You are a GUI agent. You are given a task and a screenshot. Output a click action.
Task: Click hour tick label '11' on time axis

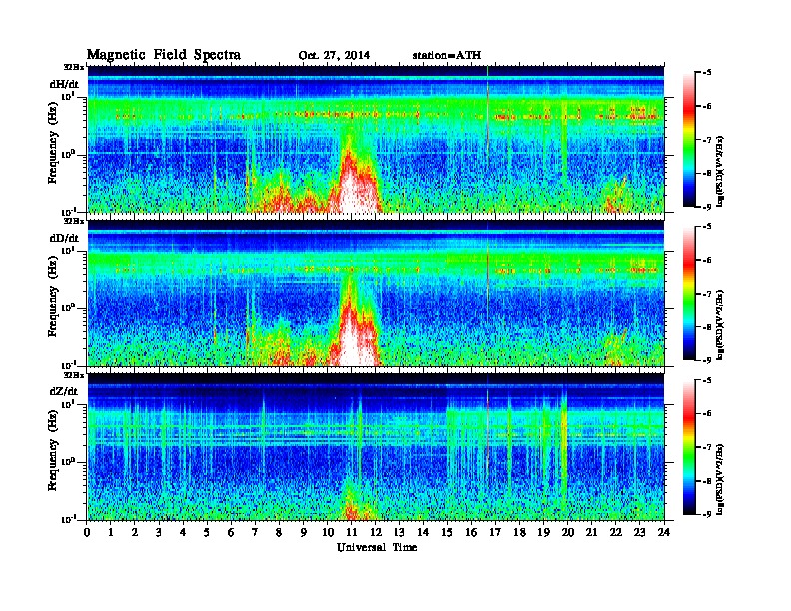coord(352,533)
